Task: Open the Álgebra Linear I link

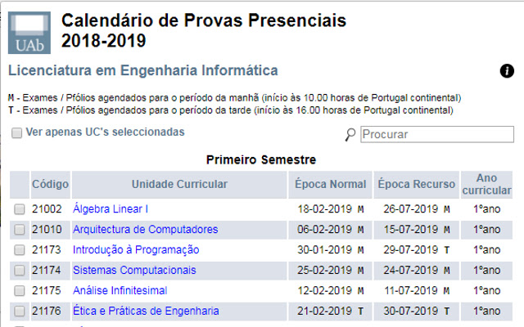Action: pyautogui.click(x=111, y=208)
